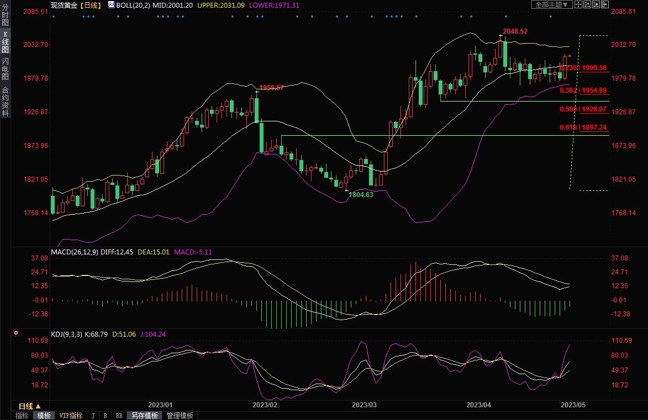
Task: Click the first blue event dot at top-left
Action: [54, 16]
